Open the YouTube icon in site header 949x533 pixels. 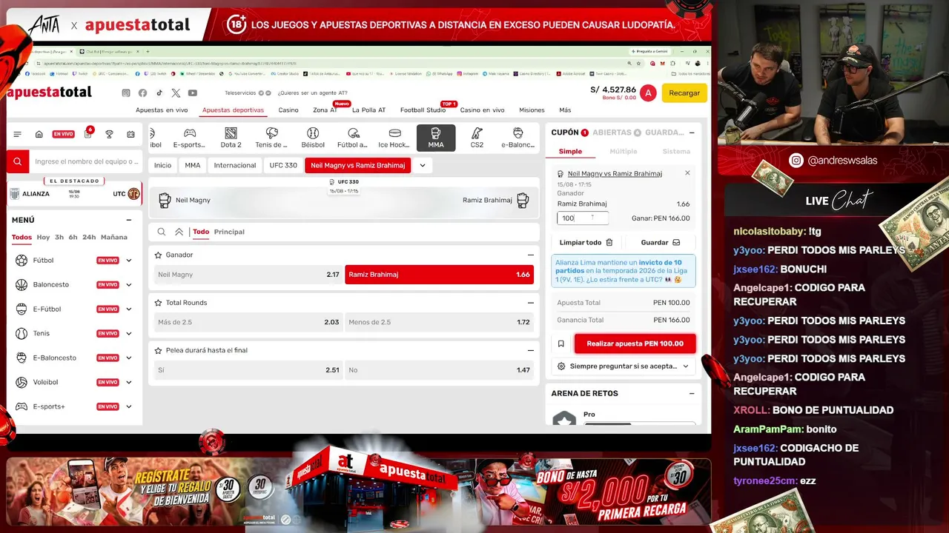[193, 93]
